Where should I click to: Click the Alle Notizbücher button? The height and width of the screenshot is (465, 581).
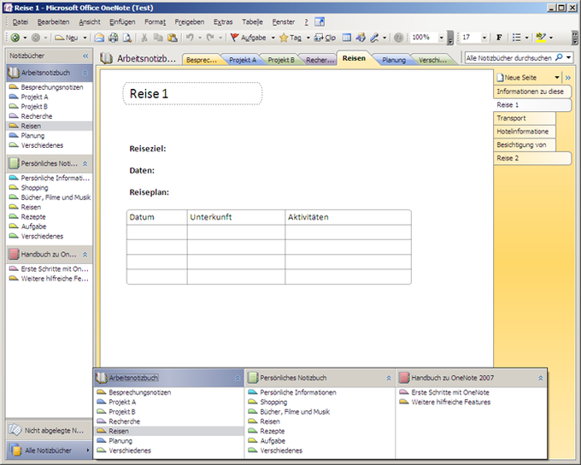(x=49, y=450)
